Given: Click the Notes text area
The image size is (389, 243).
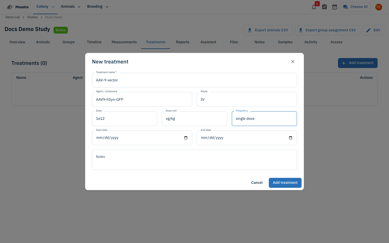Looking at the screenshot, I should pos(195,160).
